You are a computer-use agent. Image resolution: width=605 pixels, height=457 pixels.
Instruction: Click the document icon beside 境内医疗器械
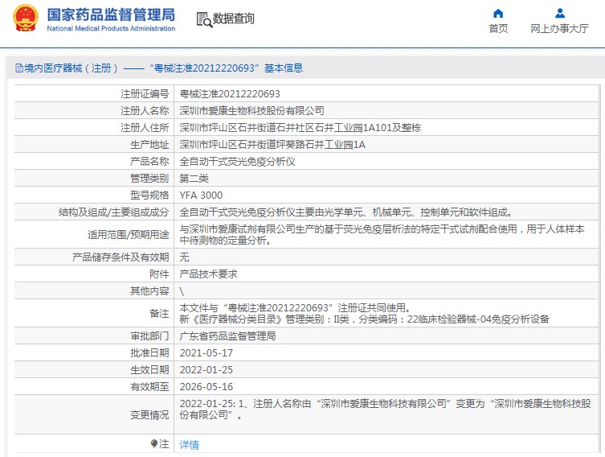[x=19, y=68]
